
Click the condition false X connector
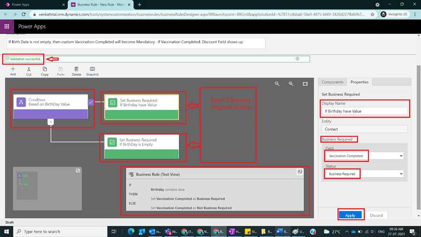[x=51, y=122]
